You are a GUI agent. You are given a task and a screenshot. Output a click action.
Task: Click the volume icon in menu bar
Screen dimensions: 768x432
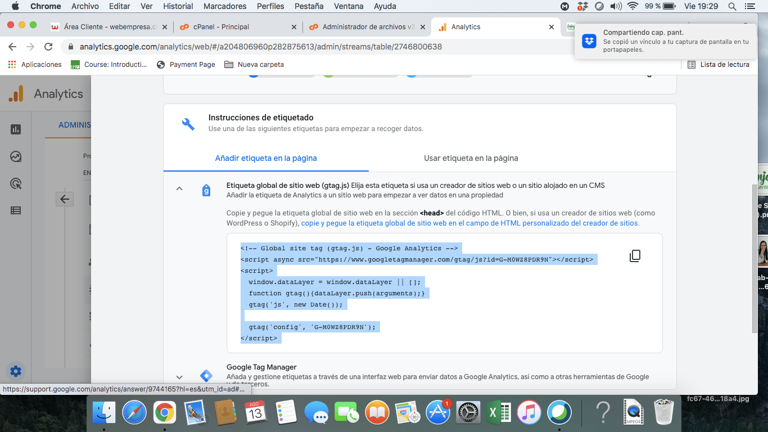(x=616, y=6)
